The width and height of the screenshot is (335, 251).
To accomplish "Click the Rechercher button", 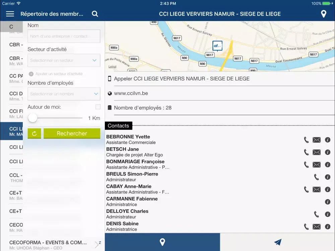I will coord(72,134).
